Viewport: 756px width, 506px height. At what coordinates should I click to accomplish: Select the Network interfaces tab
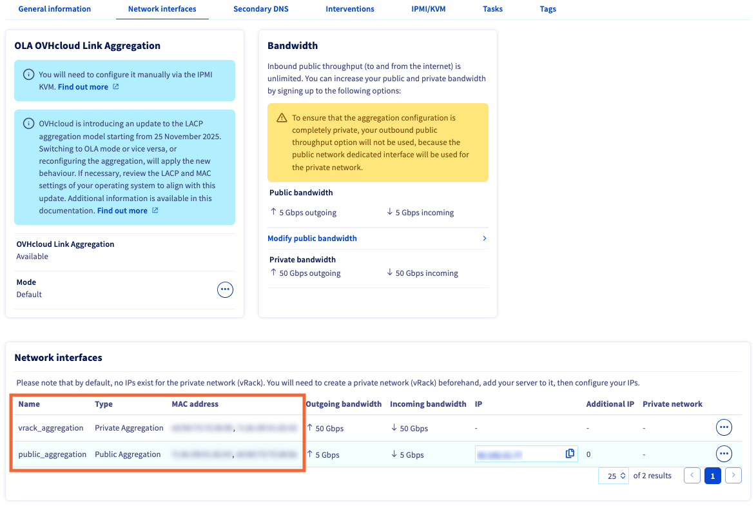point(162,8)
